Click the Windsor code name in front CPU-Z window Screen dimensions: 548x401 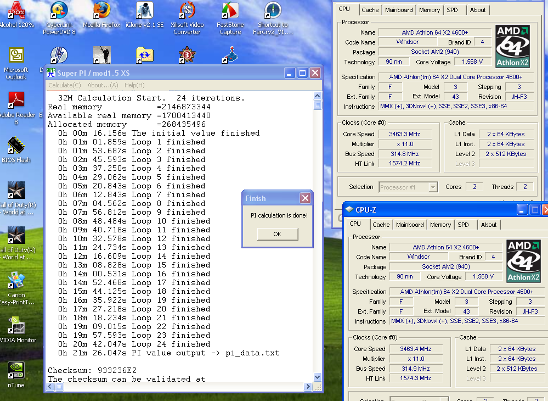tap(419, 257)
